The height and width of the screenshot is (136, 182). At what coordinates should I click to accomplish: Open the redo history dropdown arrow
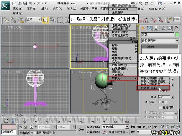tap(43, 4)
